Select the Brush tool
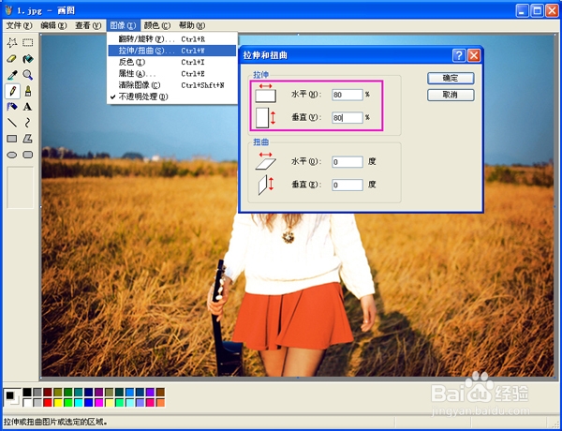Screen dimensions: 562x431 coord(27,91)
